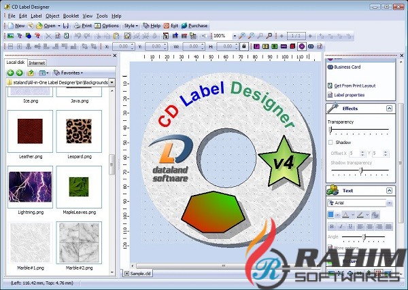Open the File menu
Viewport: 408px width, 290px height.
12,16
